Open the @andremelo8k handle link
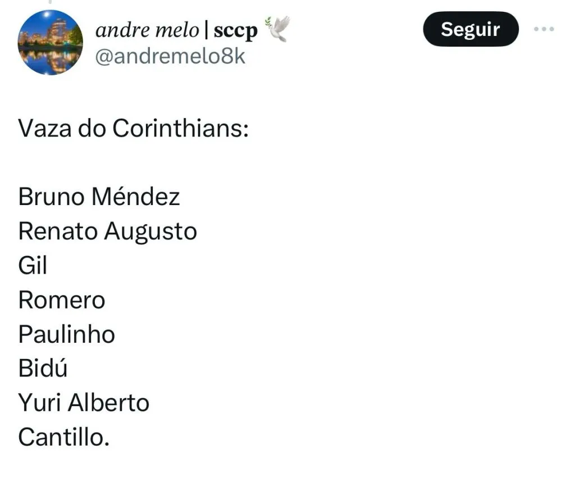The width and height of the screenshot is (575, 477). pos(171,57)
